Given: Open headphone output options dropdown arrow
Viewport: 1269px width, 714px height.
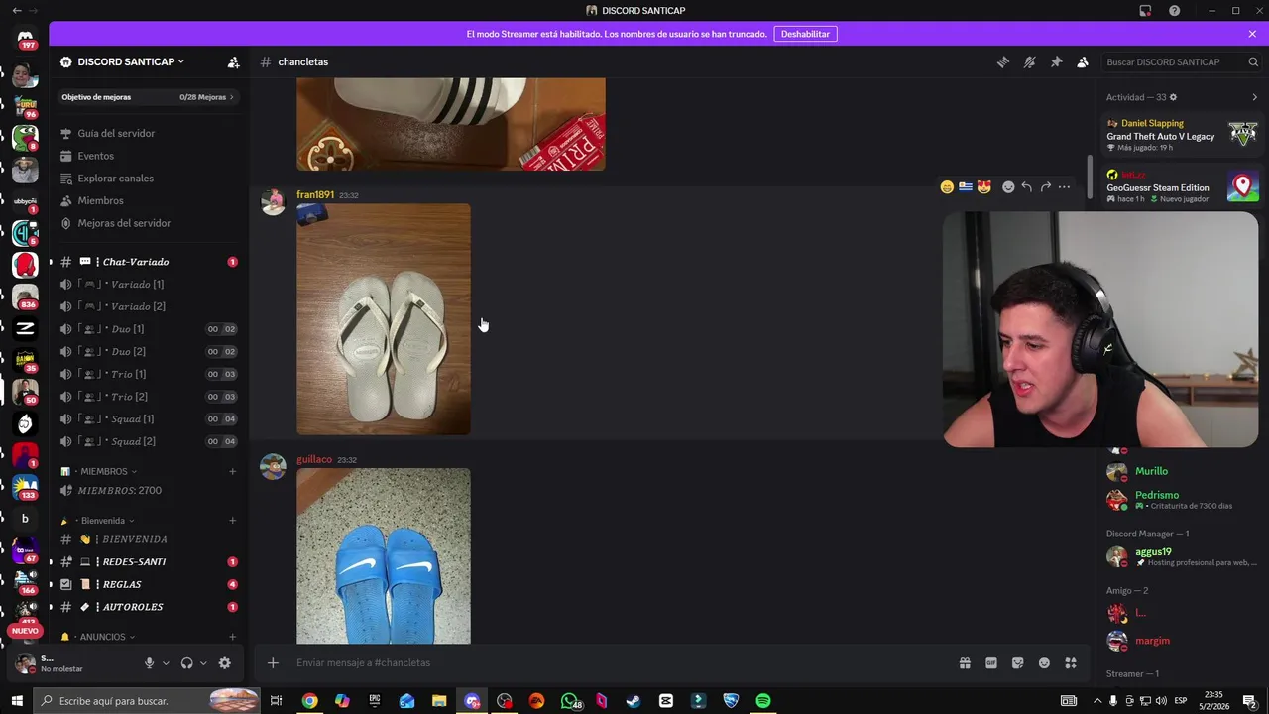Looking at the screenshot, I should point(203,663).
